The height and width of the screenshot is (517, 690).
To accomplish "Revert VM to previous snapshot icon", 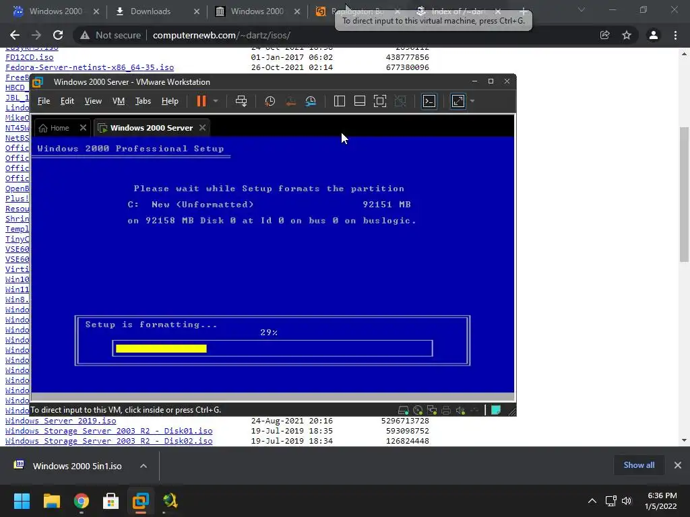I will pos(290,101).
